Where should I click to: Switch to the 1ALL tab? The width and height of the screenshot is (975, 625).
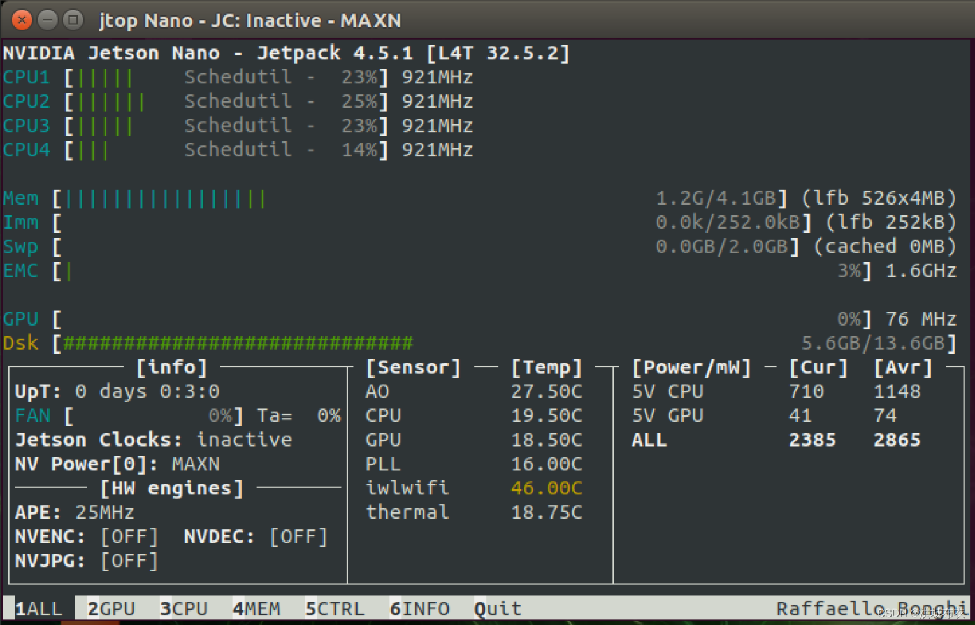(38, 608)
